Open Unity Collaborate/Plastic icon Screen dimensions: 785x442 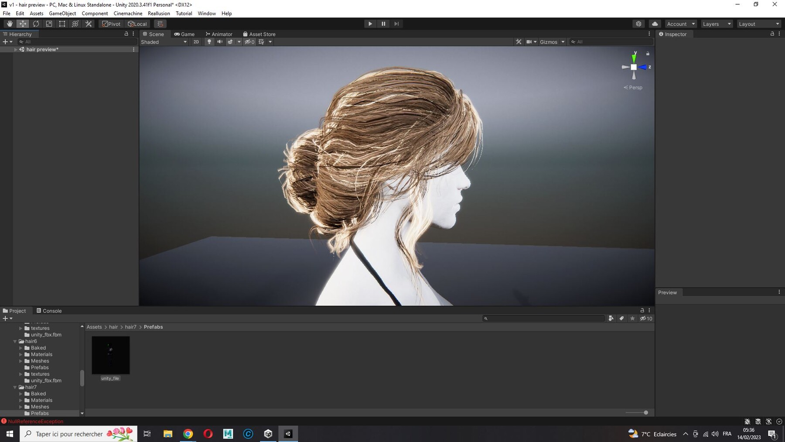(x=638, y=24)
